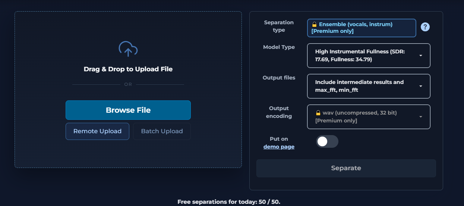
Task: Open the Output files dropdown
Action: 369,86
